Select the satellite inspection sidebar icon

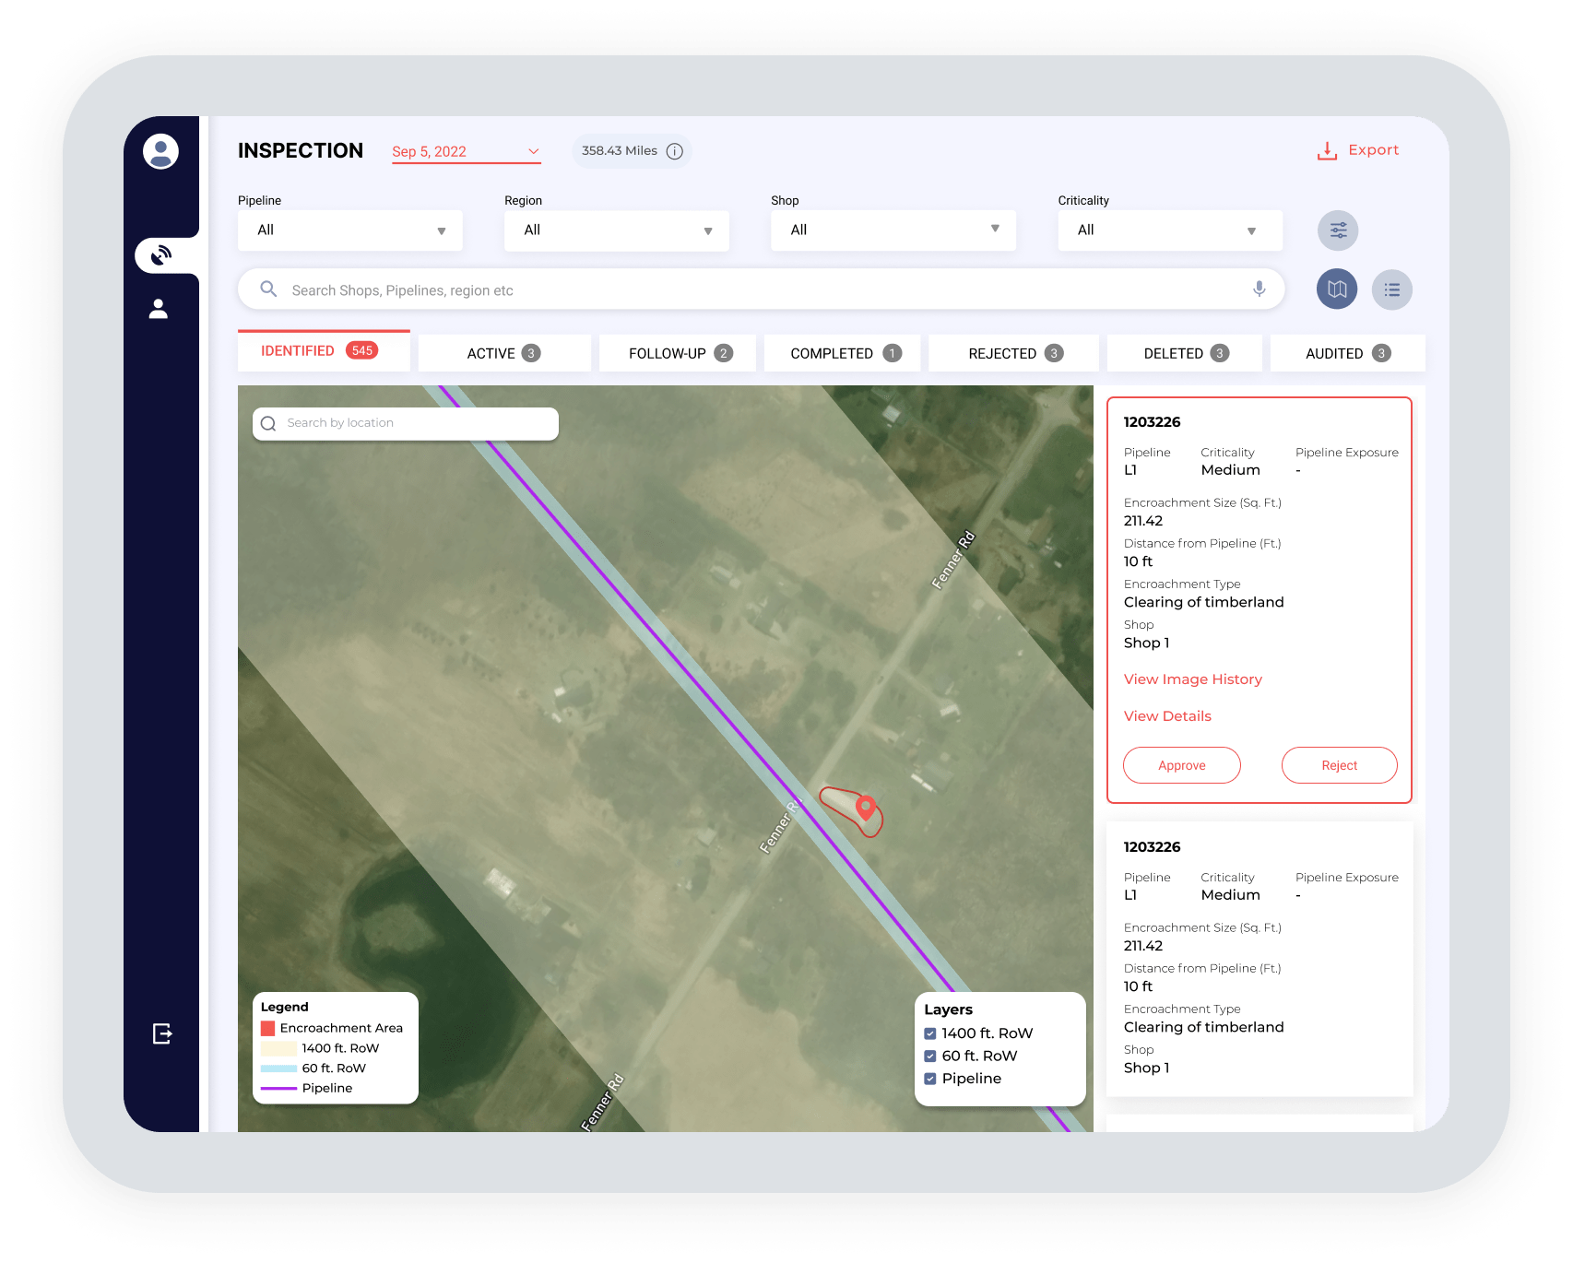click(x=161, y=254)
